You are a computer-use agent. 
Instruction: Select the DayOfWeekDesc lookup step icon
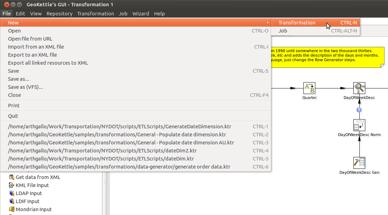point(359,88)
